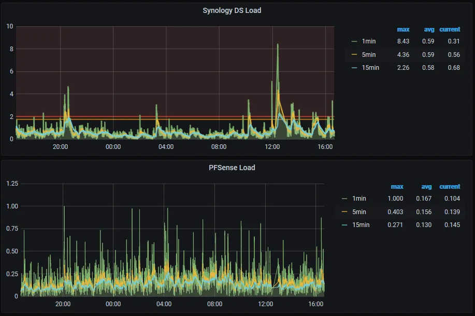Sort PFSense legend by max column header
The image size is (475, 316).
[397, 187]
